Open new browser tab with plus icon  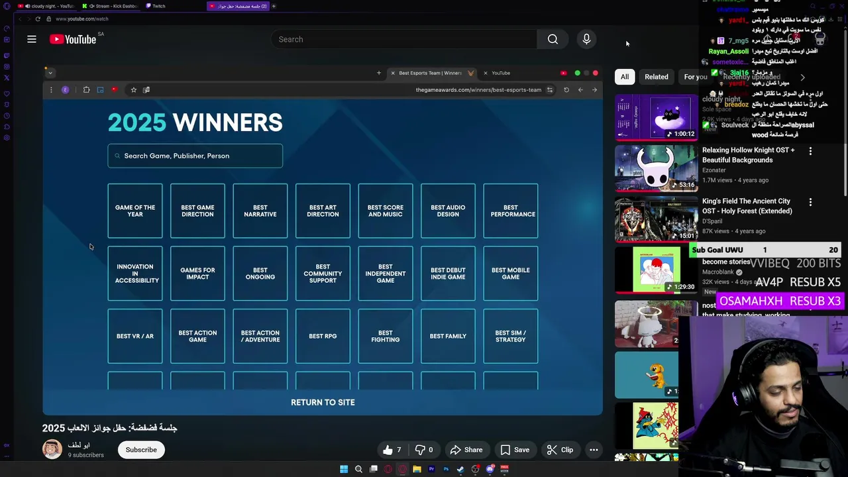274,6
